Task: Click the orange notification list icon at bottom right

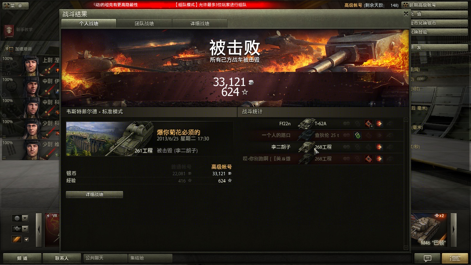Action: [455, 258]
